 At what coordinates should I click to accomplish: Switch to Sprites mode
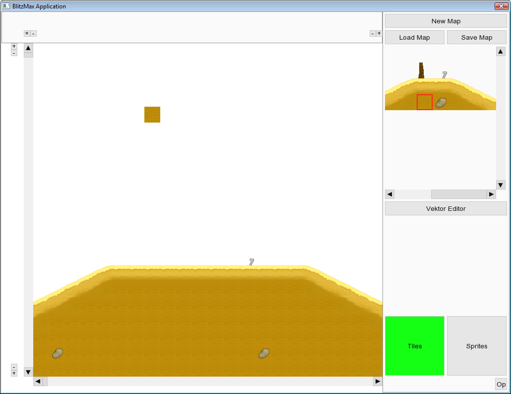(x=476, y=346)
